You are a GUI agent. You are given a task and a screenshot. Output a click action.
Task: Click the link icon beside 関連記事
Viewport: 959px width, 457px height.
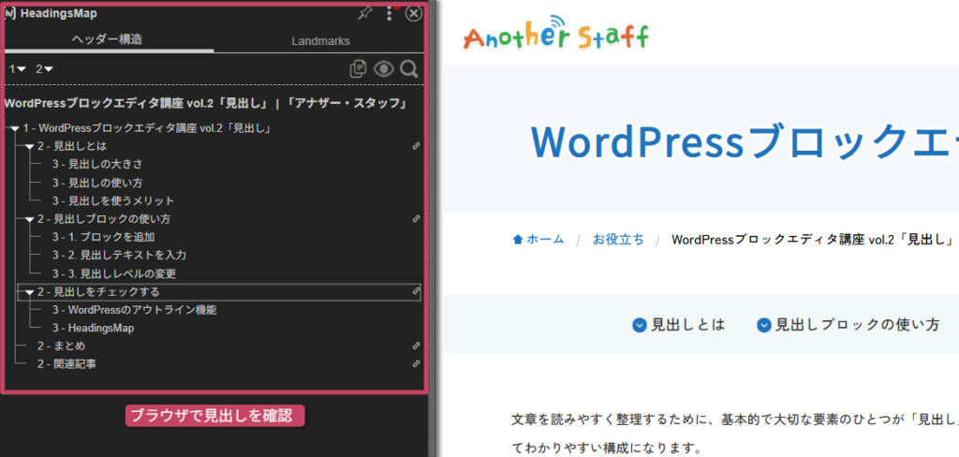pos(417,363)
